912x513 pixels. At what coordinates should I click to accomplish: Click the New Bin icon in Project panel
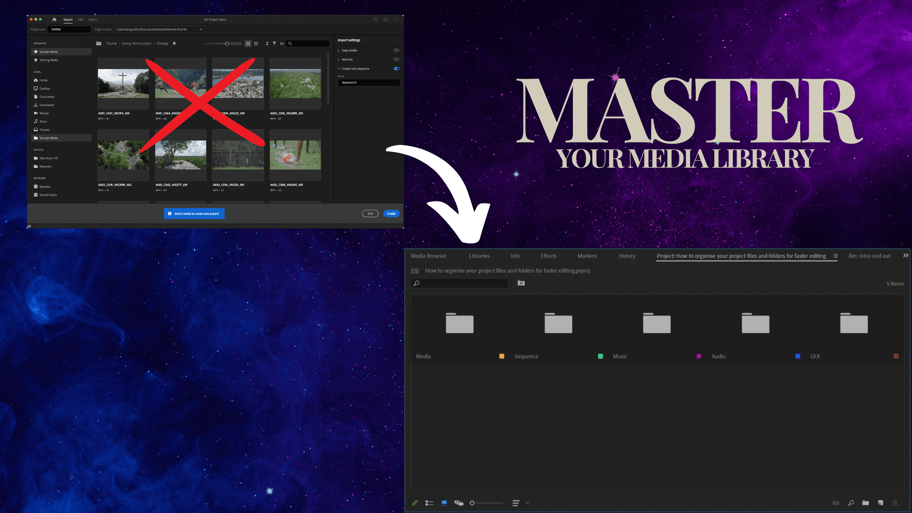tap(866, 503)
